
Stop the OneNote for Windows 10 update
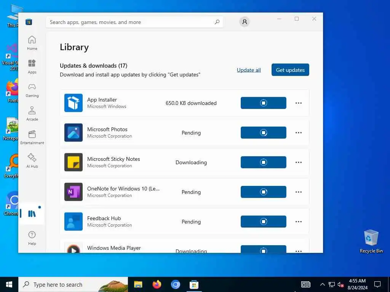click(x=264, y=192)
